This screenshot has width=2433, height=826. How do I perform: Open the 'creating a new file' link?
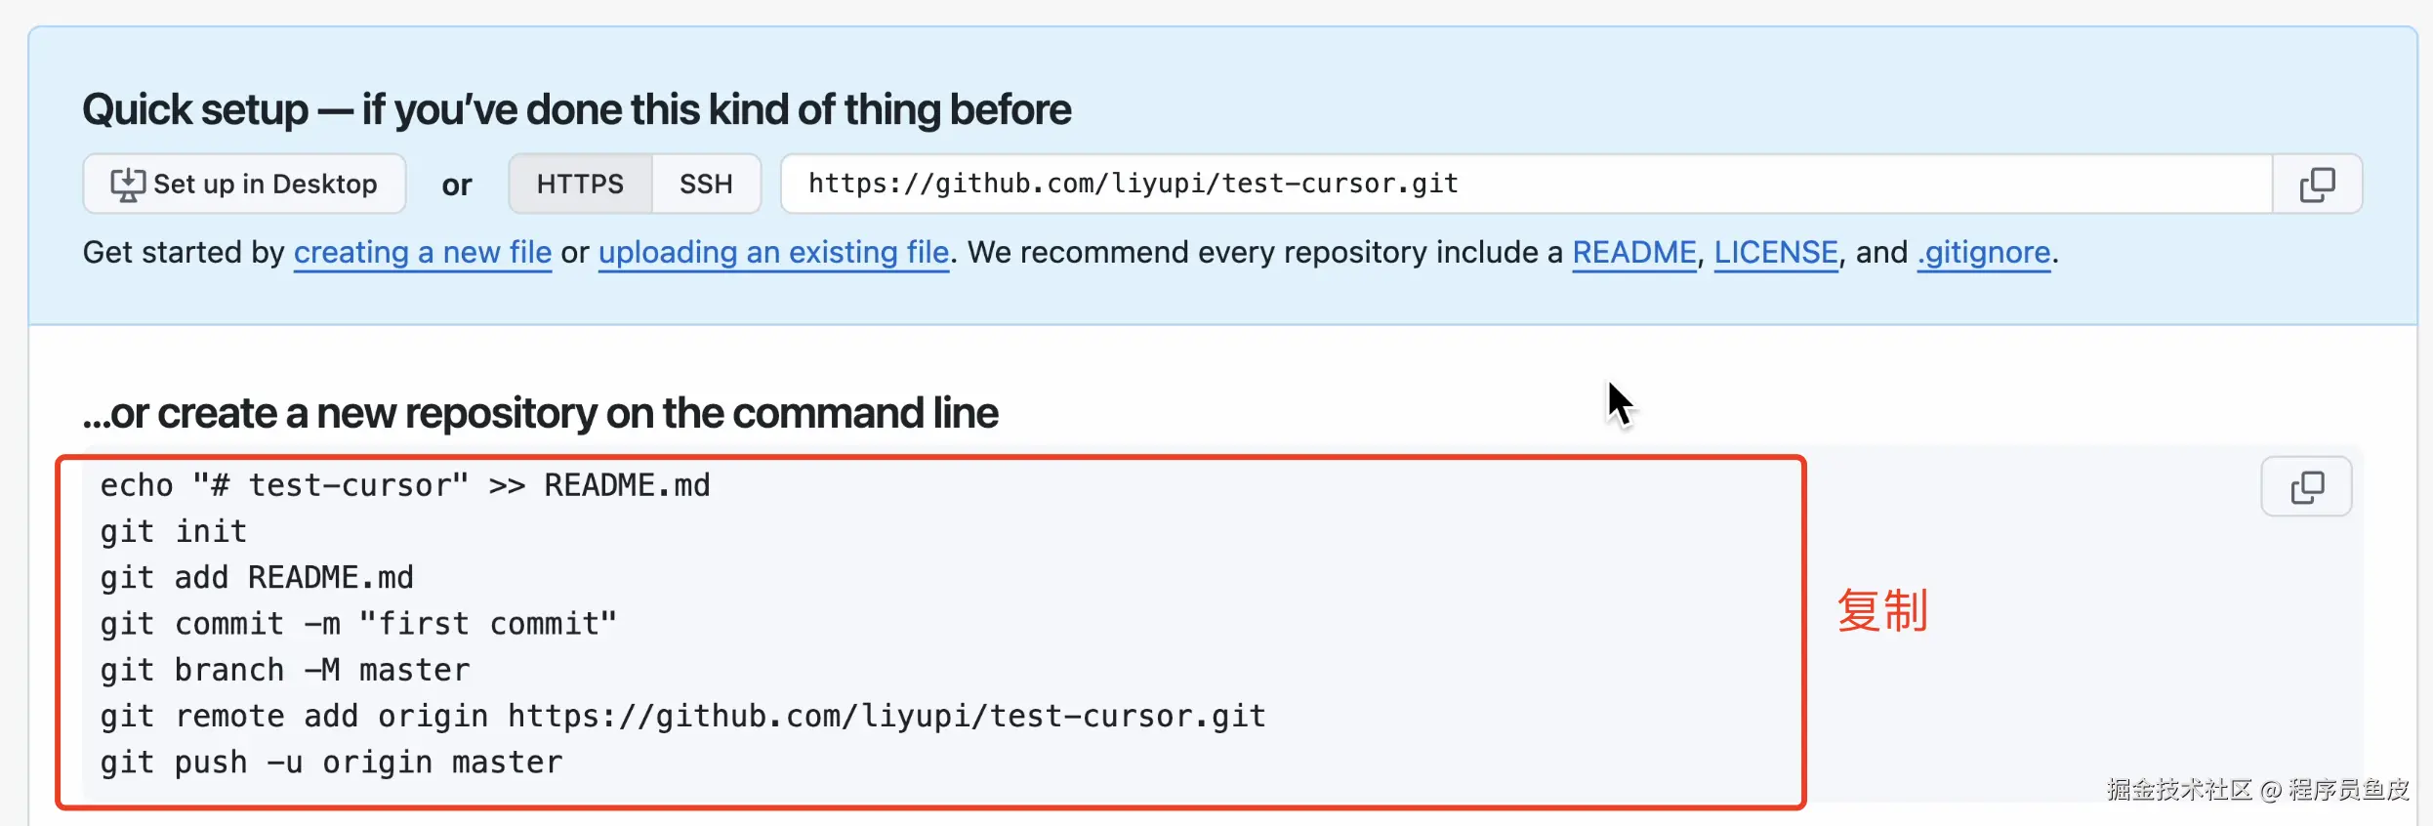(x=423, y=253)
